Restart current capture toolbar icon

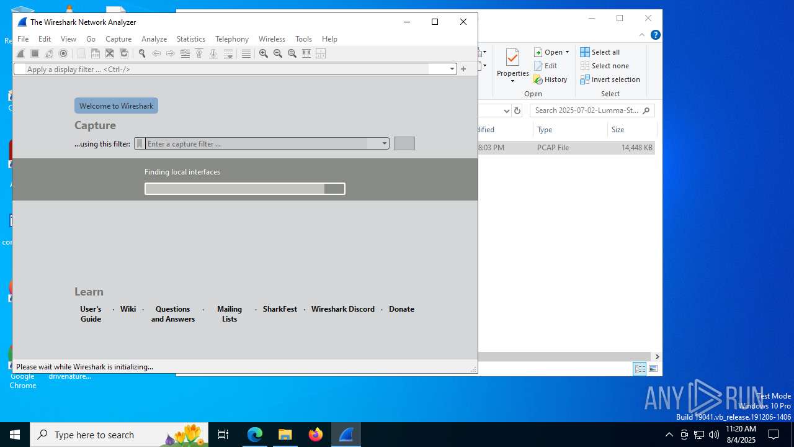49,53
